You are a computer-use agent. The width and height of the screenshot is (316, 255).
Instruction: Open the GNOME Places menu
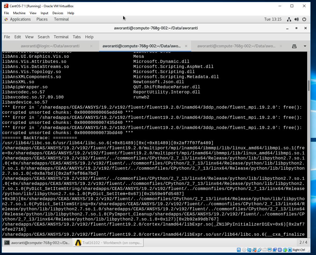coord(42,19)
